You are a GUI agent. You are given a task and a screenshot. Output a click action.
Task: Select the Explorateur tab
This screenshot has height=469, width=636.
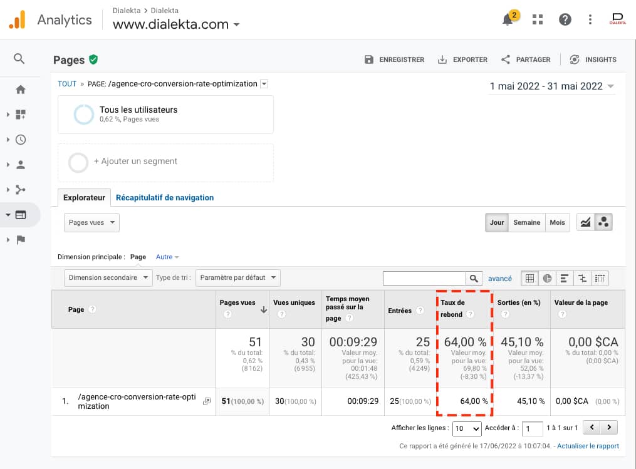(x=84, y=197)
